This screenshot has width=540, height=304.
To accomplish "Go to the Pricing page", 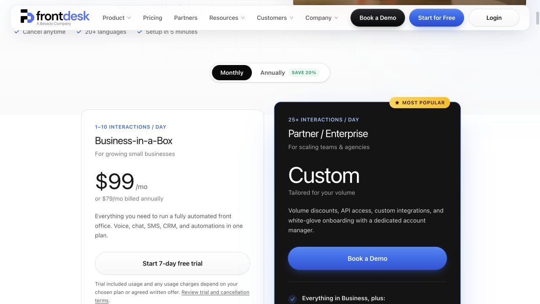I will (153, 18).
